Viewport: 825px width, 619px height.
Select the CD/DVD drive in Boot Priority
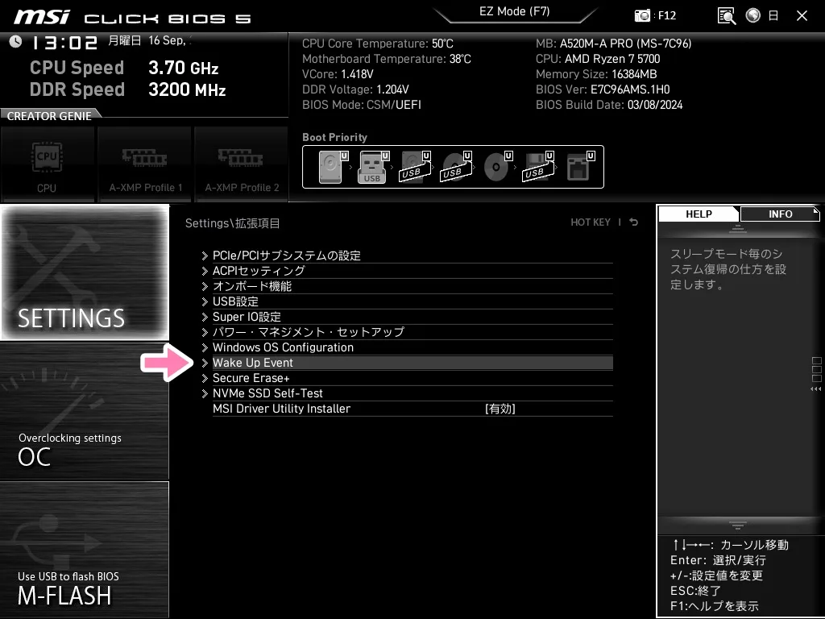[x=495, y=166]
